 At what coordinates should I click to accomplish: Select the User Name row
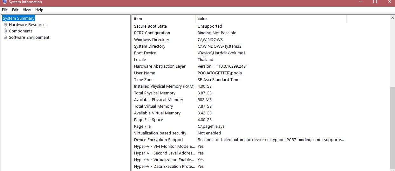pyautogui.click(x=145, y=73)
